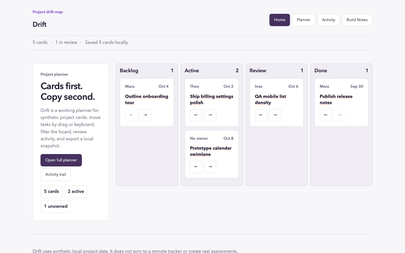405x253 pixels.
Task: Move Prototype calendar swimlane card left
Action: (196, 167)
